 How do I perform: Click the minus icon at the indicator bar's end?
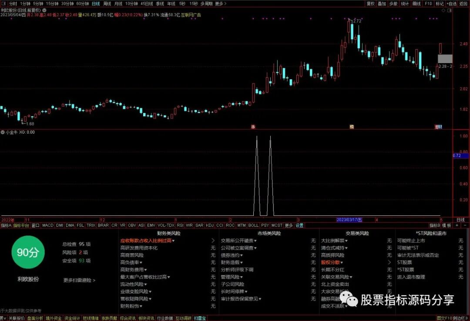click(x=465, y=225)
